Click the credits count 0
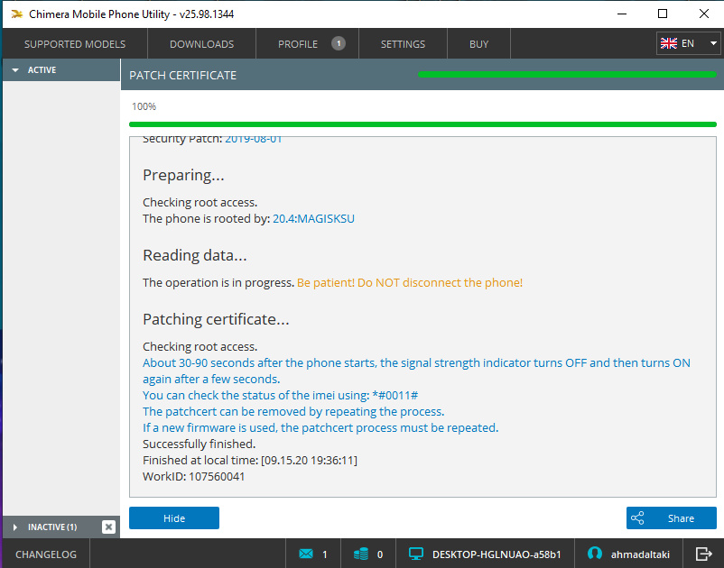The image size is (724, 568). point(380,554)
